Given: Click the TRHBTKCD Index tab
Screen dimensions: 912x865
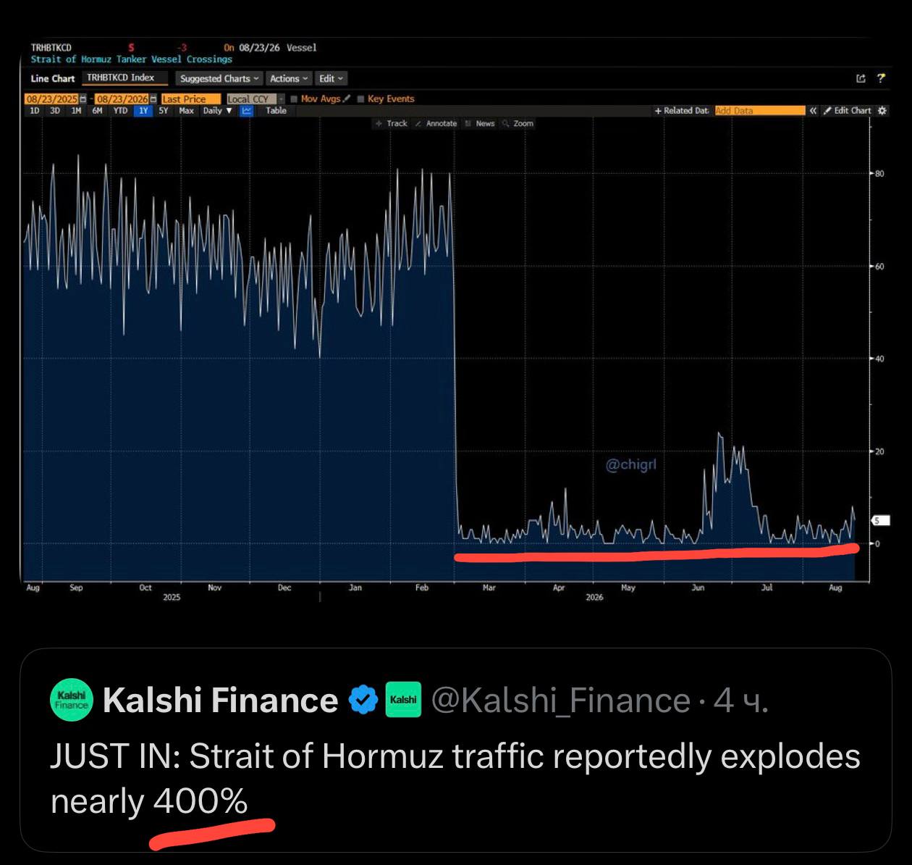Looking at the screenshot, I should (124, 78).
